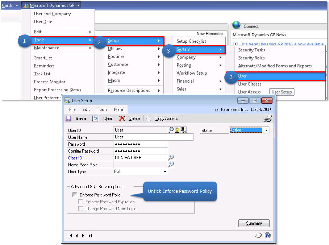Open the Tools menu in User Setup
This screenshot has width=329, height=245.
point(102,109)
